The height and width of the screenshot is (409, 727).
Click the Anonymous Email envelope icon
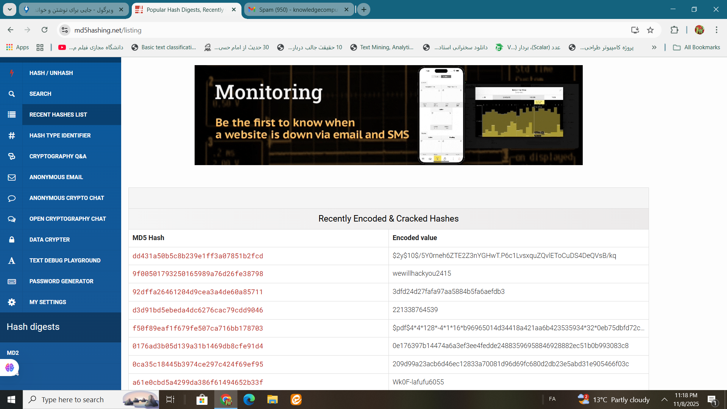12,177
